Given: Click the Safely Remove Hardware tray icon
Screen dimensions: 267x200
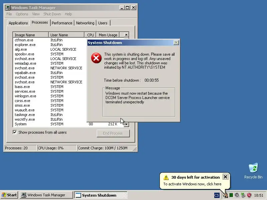Looking at the screenshot, I should pyautogui.click(x=243, y=195).
